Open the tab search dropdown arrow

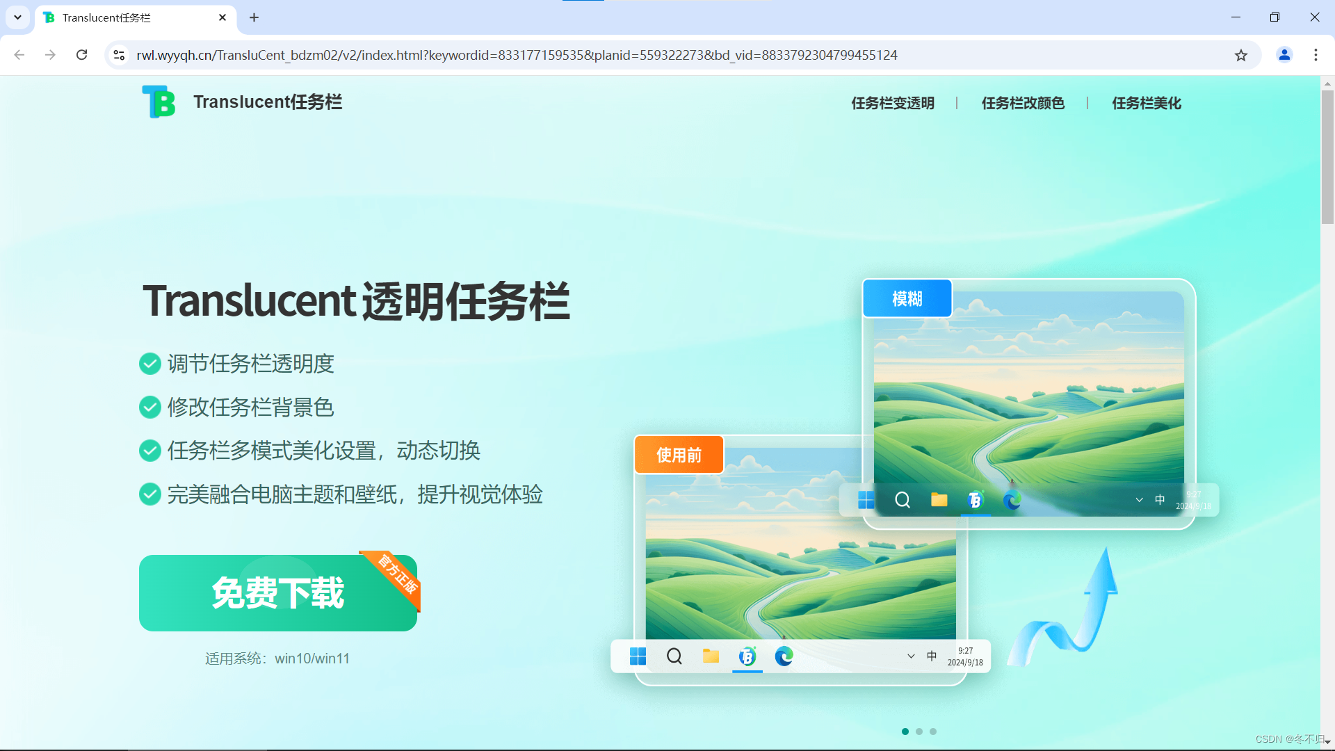pos(17,17)
